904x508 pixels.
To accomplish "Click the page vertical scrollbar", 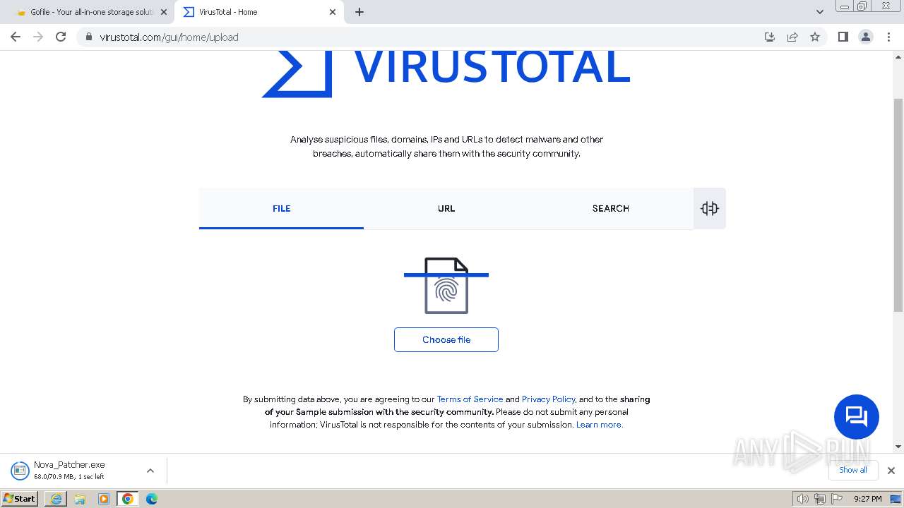I will pyautogui.click(x=898, y=205).
